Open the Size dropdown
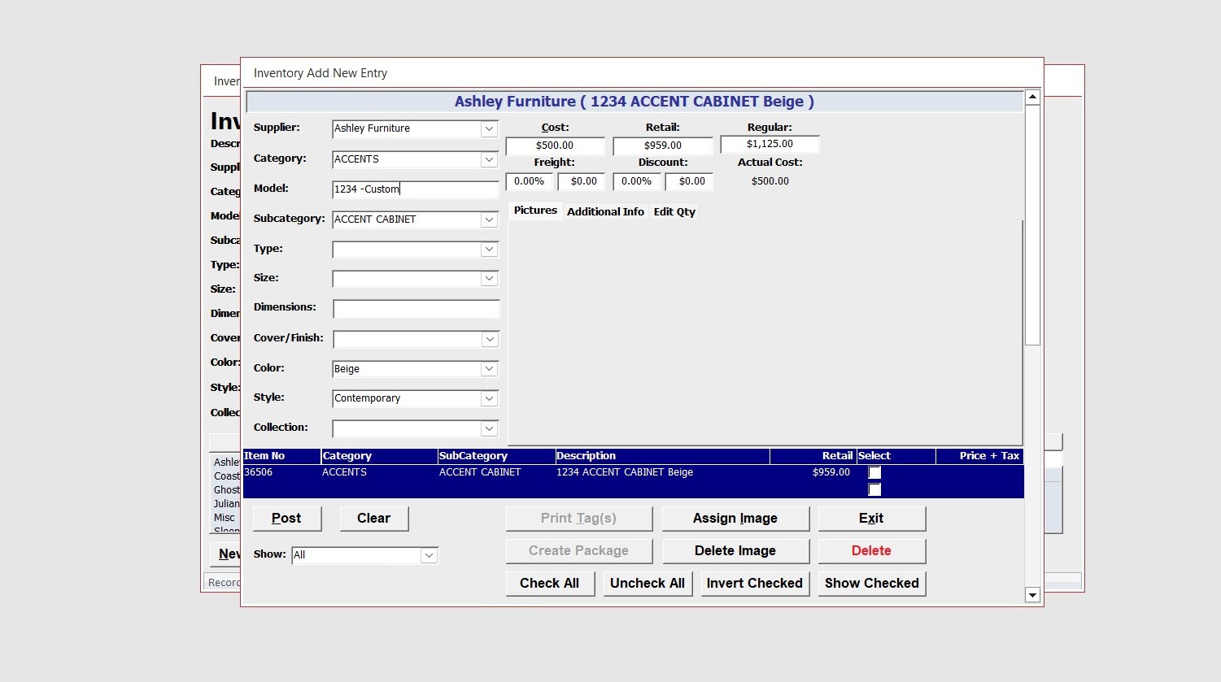The height and width of the screenshot is (682, 1221). 489,279
